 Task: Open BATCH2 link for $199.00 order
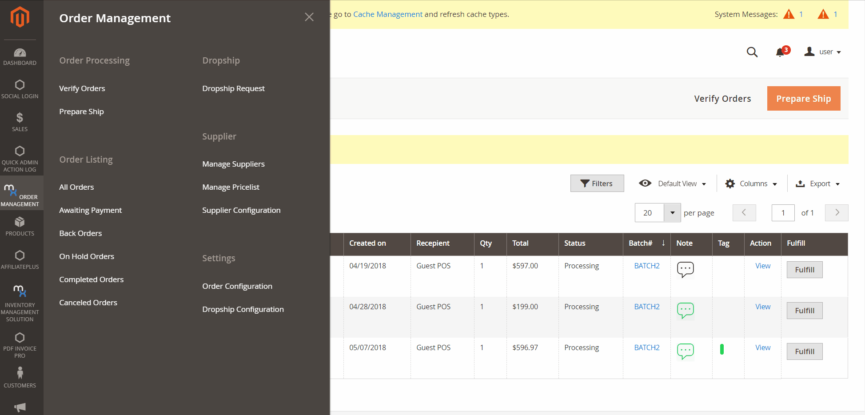[646, 307]
